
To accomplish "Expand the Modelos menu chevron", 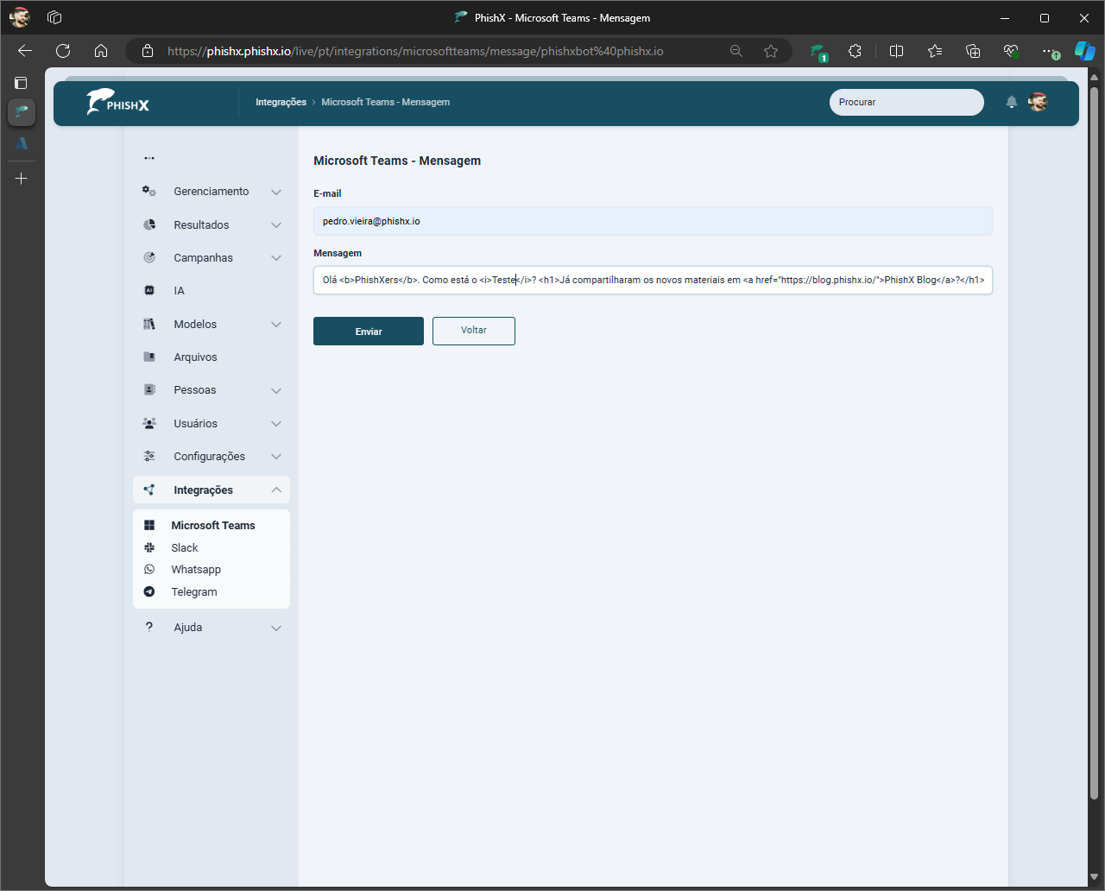I will click(x=276, y=325).
